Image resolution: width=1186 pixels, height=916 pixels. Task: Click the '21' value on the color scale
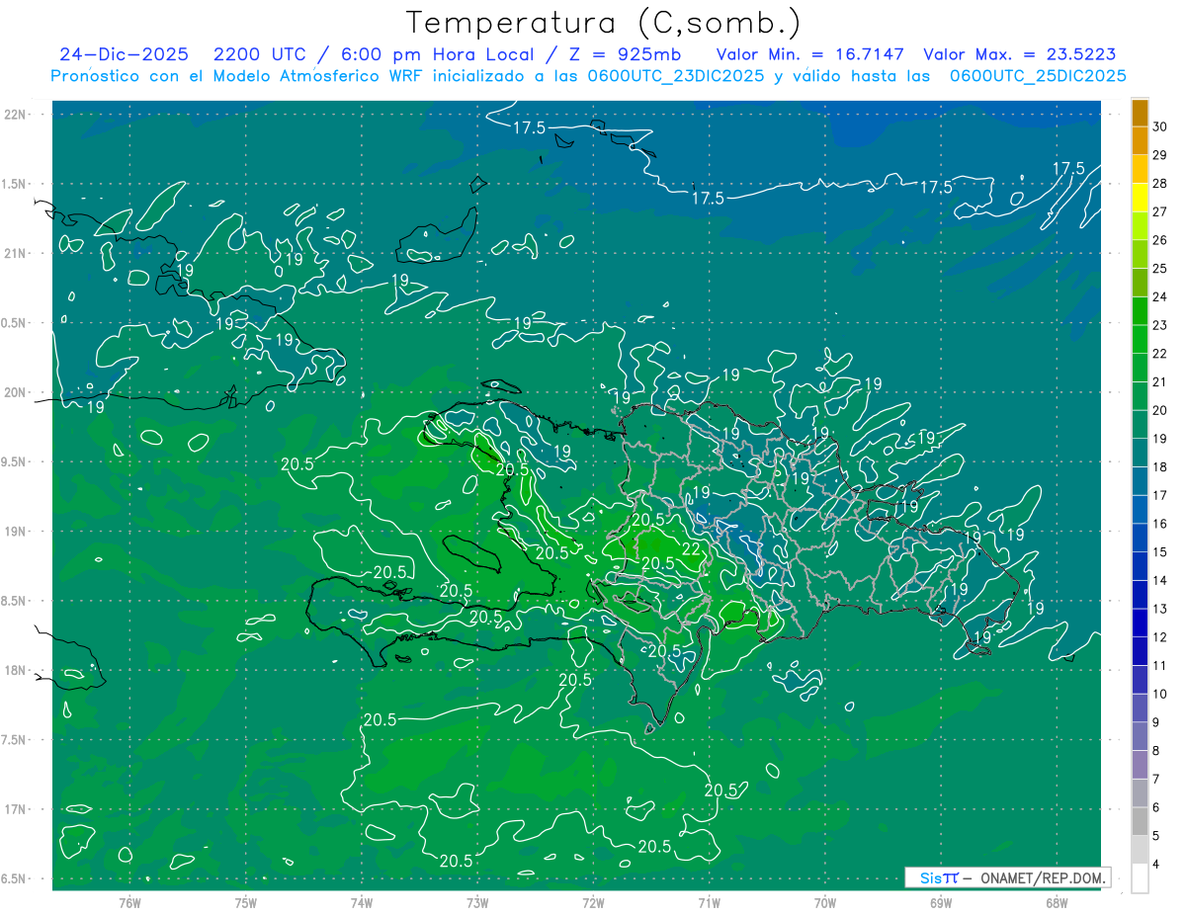click(1160, 381)
